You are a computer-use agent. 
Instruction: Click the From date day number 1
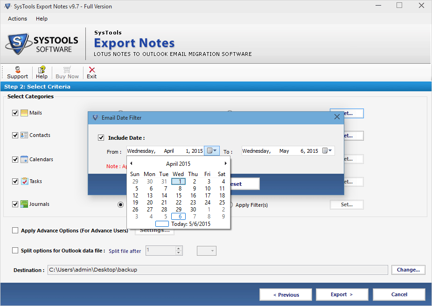point(188,151)
